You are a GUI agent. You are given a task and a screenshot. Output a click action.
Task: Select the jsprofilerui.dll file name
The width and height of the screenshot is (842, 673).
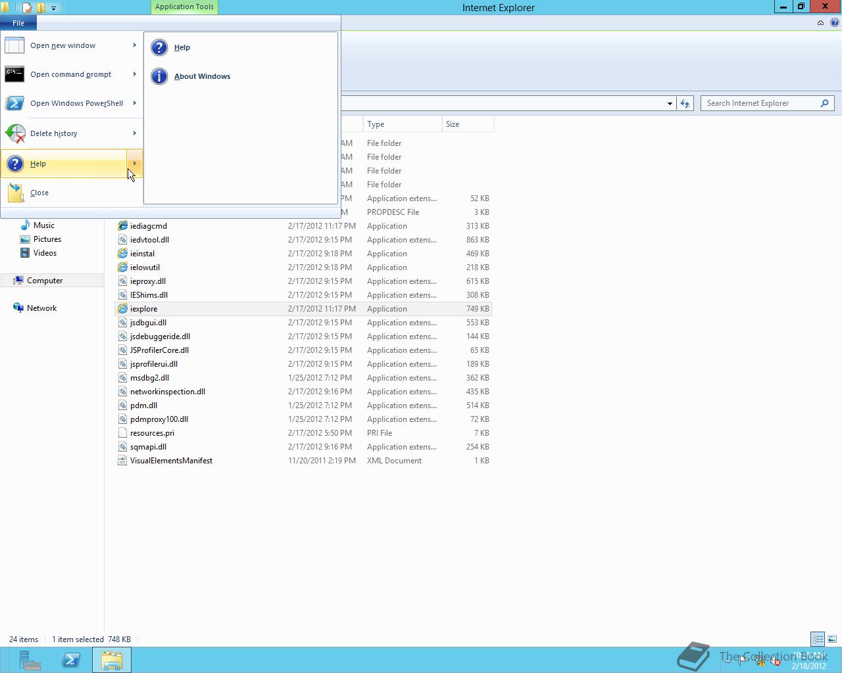154,364
